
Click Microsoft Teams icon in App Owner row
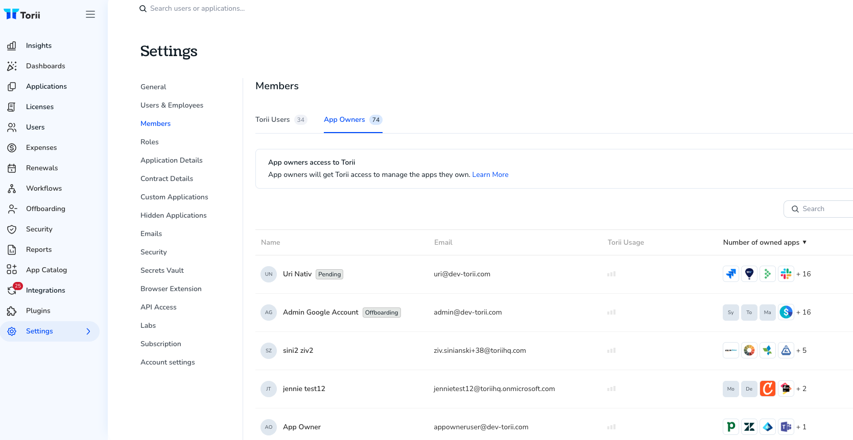(x=786, y=427)
